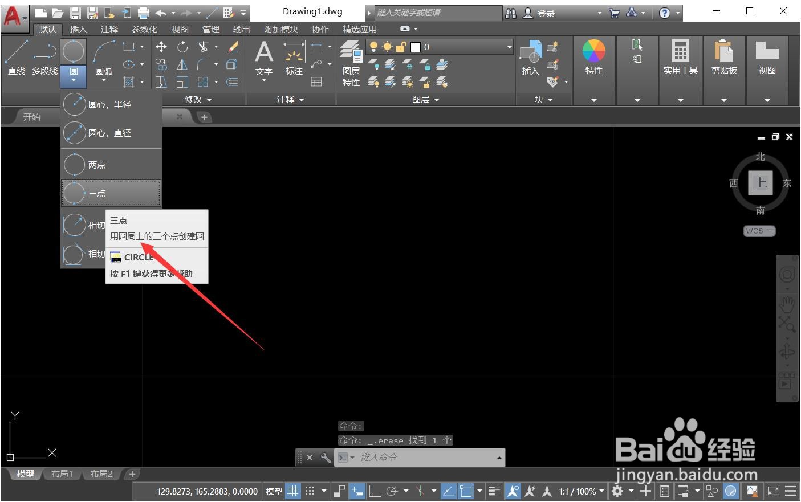This screenshot has height=502, width=801.
Task: Open the annotation scale 1:1 / 100% dropdown
Action: [582, 491]
